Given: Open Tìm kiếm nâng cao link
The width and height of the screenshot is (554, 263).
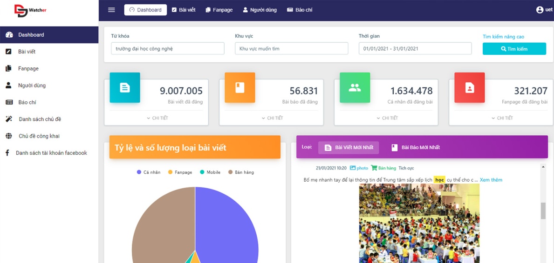Looking at the screenshot, I should pyautogui.click(x=503, y=37).
